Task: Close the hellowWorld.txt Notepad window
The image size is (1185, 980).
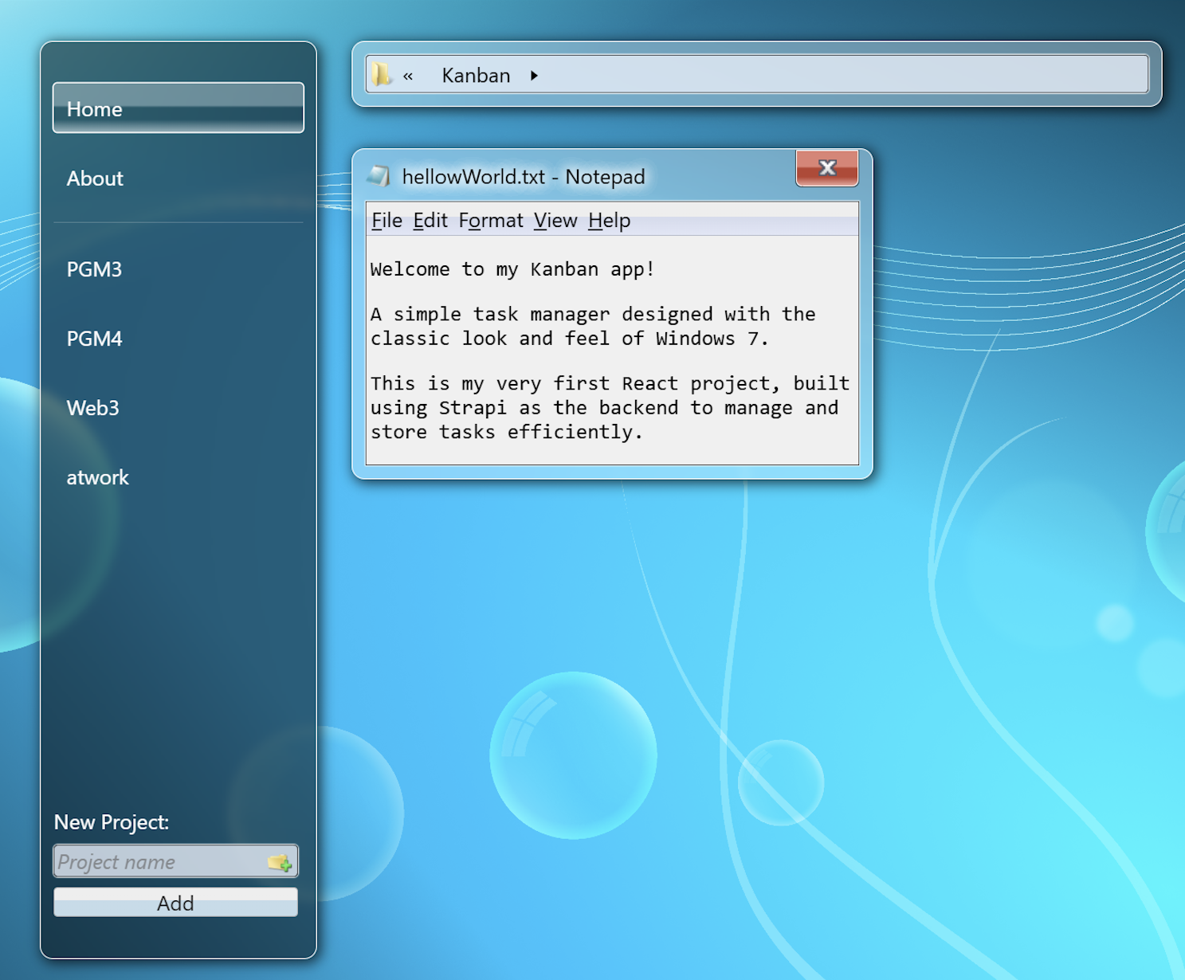Action: [826, 168]
